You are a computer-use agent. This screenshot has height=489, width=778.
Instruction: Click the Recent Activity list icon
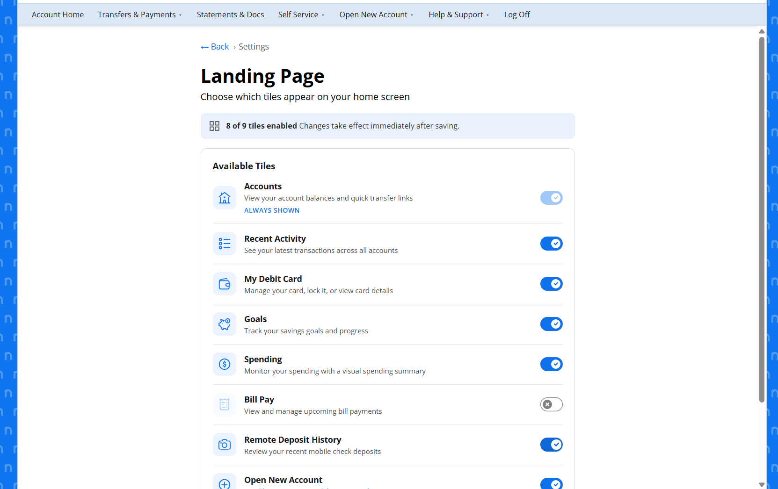point(225,244)
